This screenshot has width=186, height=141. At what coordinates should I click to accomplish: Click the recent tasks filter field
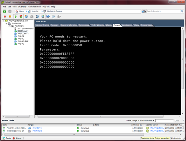pyautogui.click(x=164, y=121)
